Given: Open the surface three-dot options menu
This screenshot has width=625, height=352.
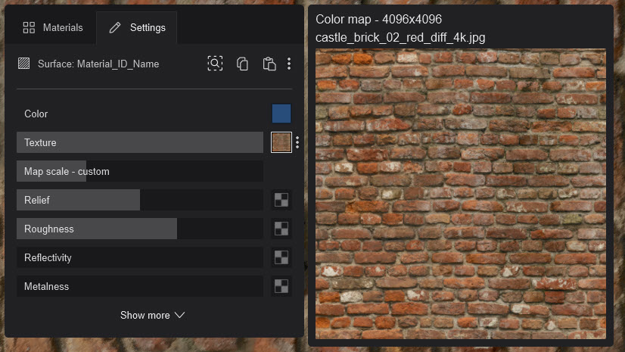Looking at the screenshot, I should pyautogui.click(x=289, y=64).
